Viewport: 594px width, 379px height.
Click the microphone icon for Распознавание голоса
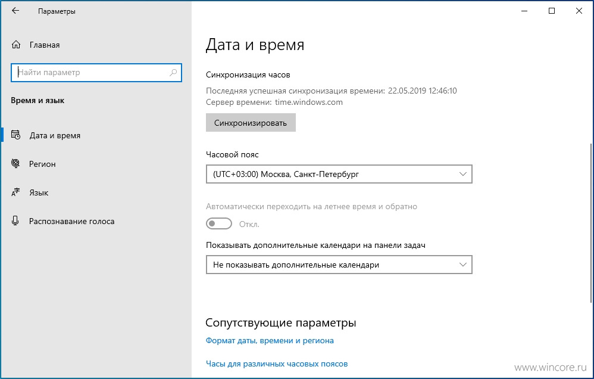(15, 221)
